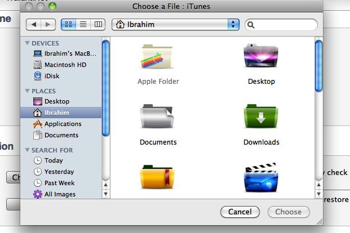Select Documents in sidebar

coord(61,135)
